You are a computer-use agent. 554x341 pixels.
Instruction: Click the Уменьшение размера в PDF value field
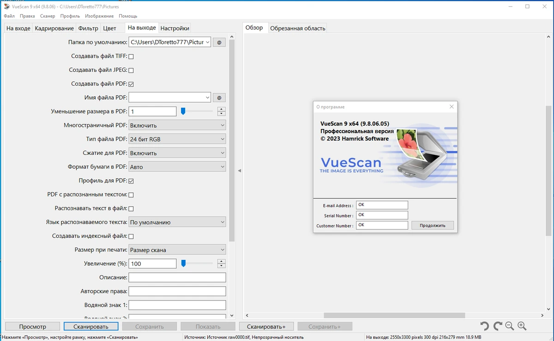(x=152, y=112)
